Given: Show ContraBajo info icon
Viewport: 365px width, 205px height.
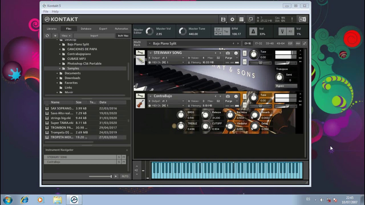Looking at the screenshot, I should click(x=236, y=96).
